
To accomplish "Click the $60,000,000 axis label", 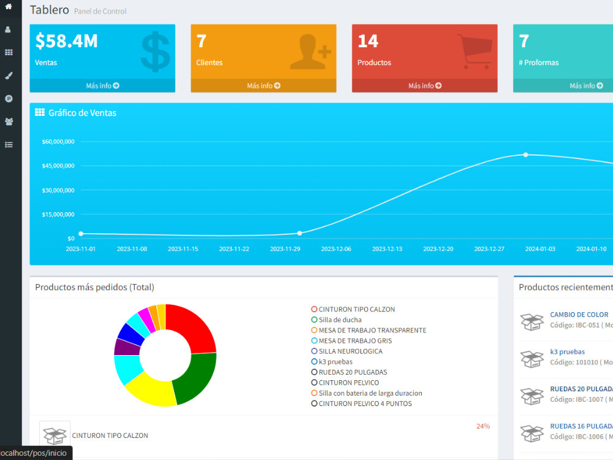I will pyautogui.click(x=58, y=142).
